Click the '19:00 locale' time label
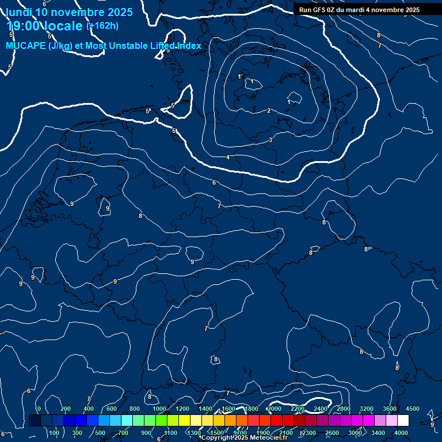 (44, 26)
